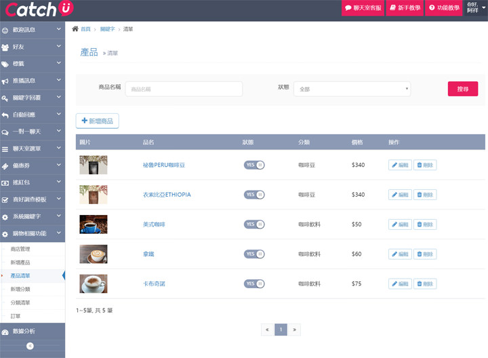
Task: Click the sidebar collapse circle icon
Action: (30, 346)
